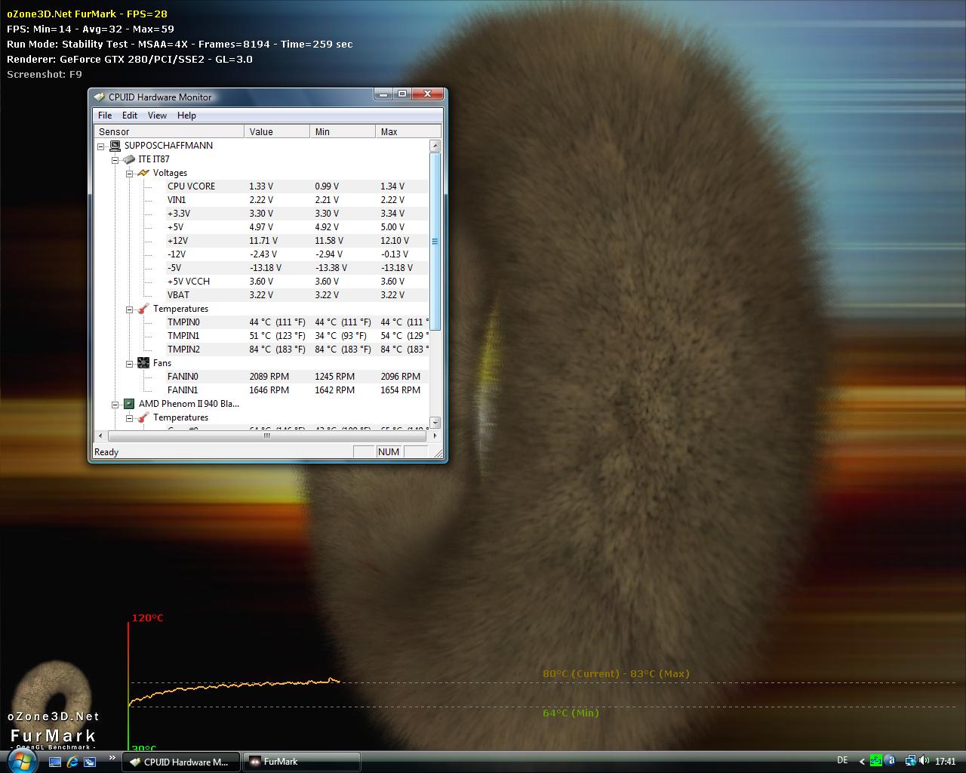Click the vertical scrollbar up arrow

(x=435, y=146)
